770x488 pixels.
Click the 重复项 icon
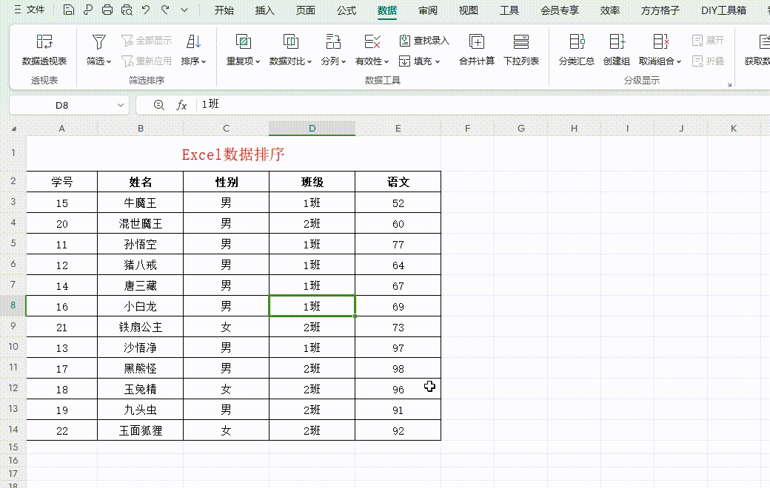click(243, 41)
